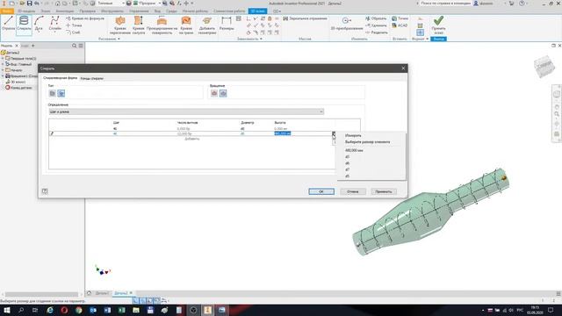The image size is (562, 316).
Task: Click highlighted Высота value field
Action: coord(283,133)
